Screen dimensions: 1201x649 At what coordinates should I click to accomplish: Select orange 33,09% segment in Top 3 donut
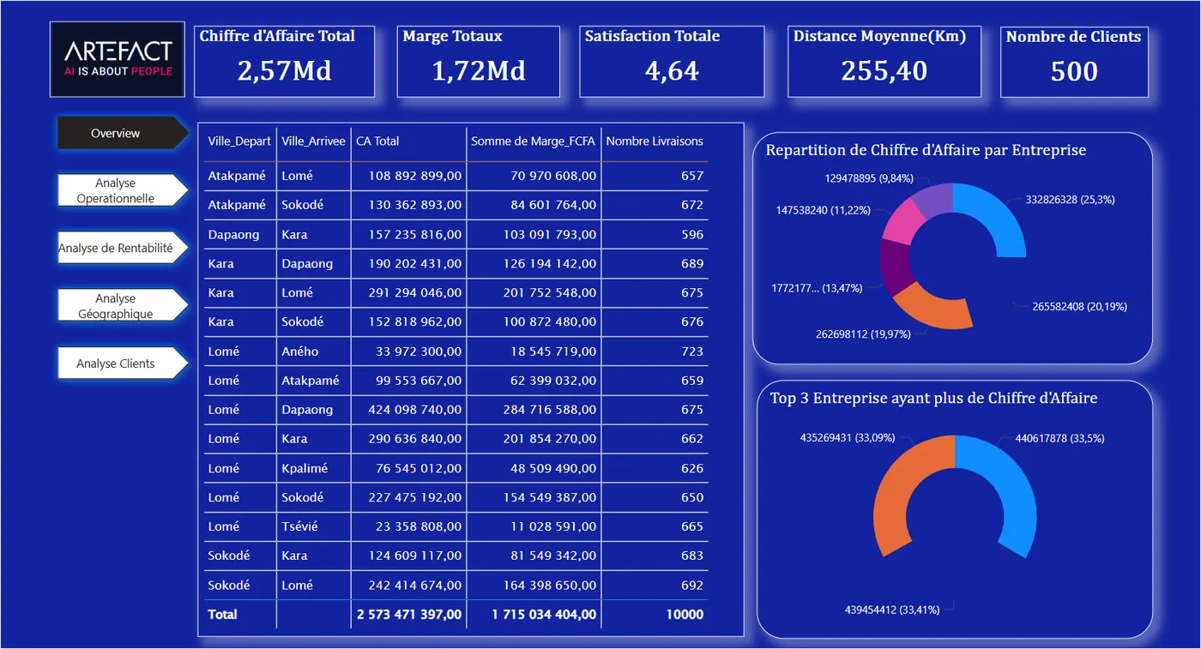(x=896, y=497)
